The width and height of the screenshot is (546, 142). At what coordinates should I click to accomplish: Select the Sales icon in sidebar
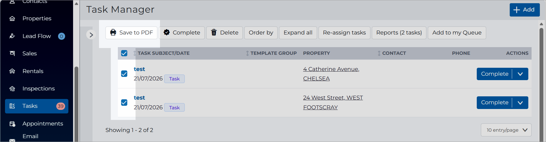(x=12, y=53)
